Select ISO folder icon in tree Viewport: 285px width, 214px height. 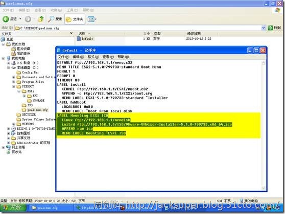[x=24, y=105]
